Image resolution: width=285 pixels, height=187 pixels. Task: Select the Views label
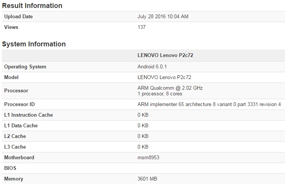[x=11, y=27]
